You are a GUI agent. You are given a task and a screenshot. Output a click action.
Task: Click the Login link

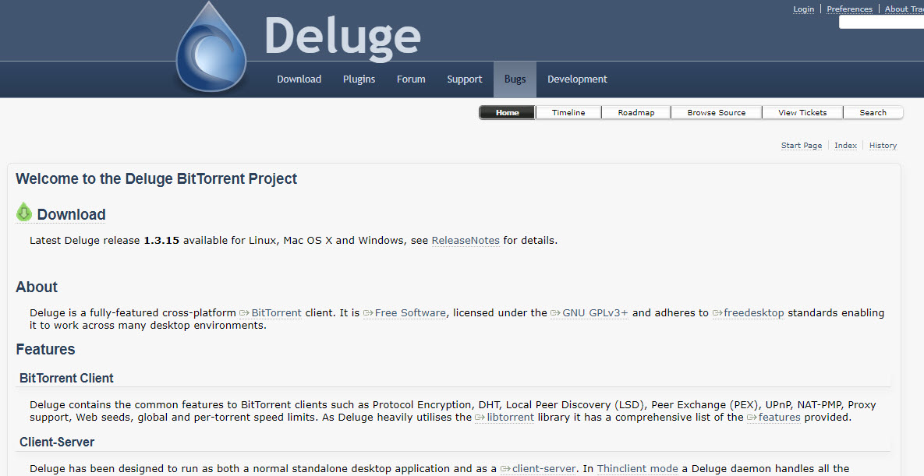(x=803, y=9)
